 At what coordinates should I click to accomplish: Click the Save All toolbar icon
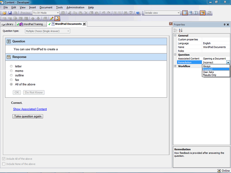[x=15, y=13]
